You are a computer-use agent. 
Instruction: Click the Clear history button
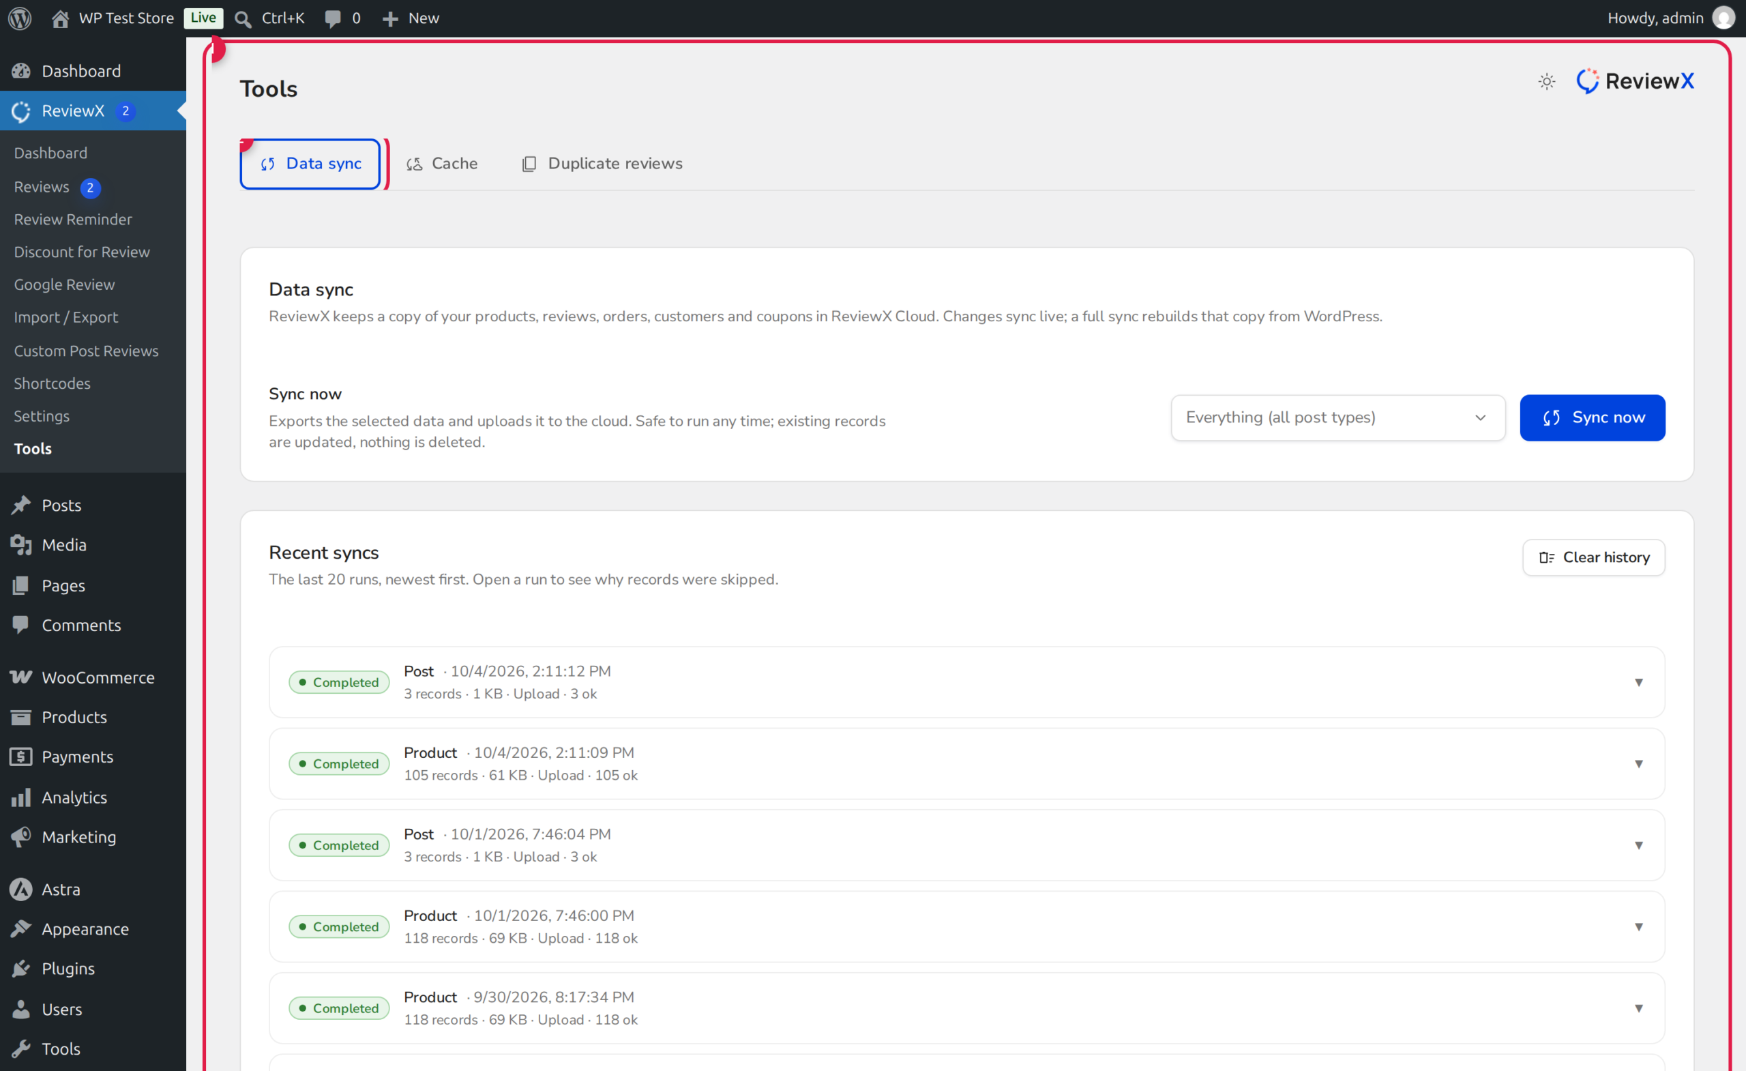[1594, 557]
